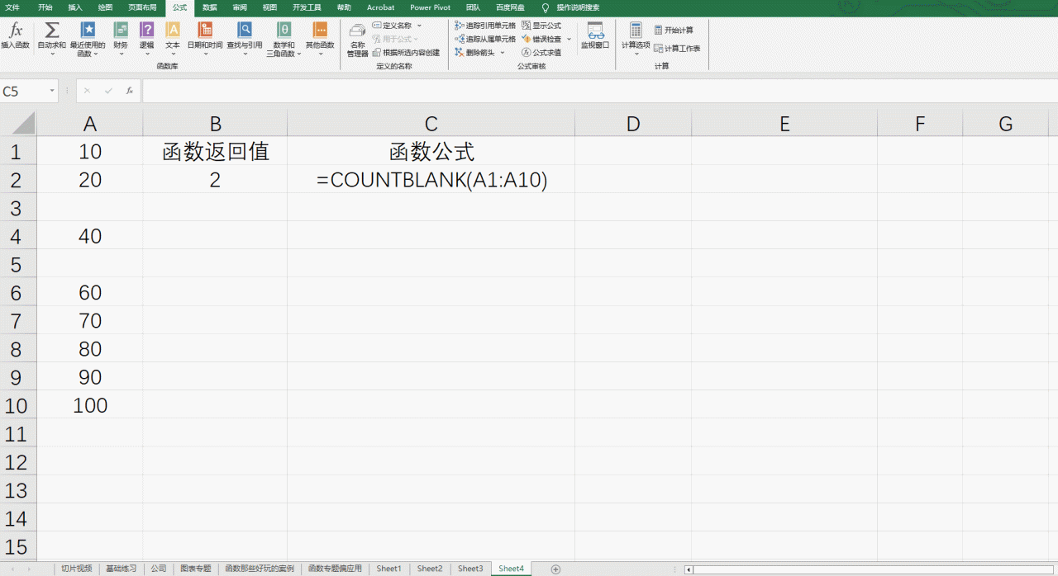The width and height of the screenshot is (1058, 576).
Task: Open the Financial (财务) functions icon
Action: click(x=121, y=31)
